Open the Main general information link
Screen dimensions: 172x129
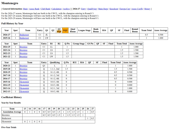click(25, 9)
